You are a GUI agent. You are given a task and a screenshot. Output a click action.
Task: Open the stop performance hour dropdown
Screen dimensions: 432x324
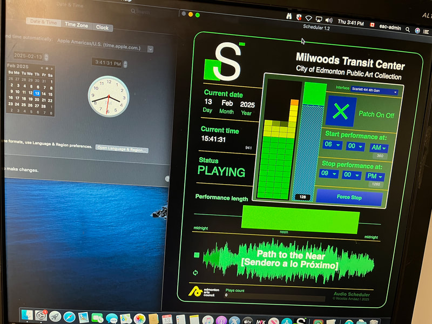329,173
